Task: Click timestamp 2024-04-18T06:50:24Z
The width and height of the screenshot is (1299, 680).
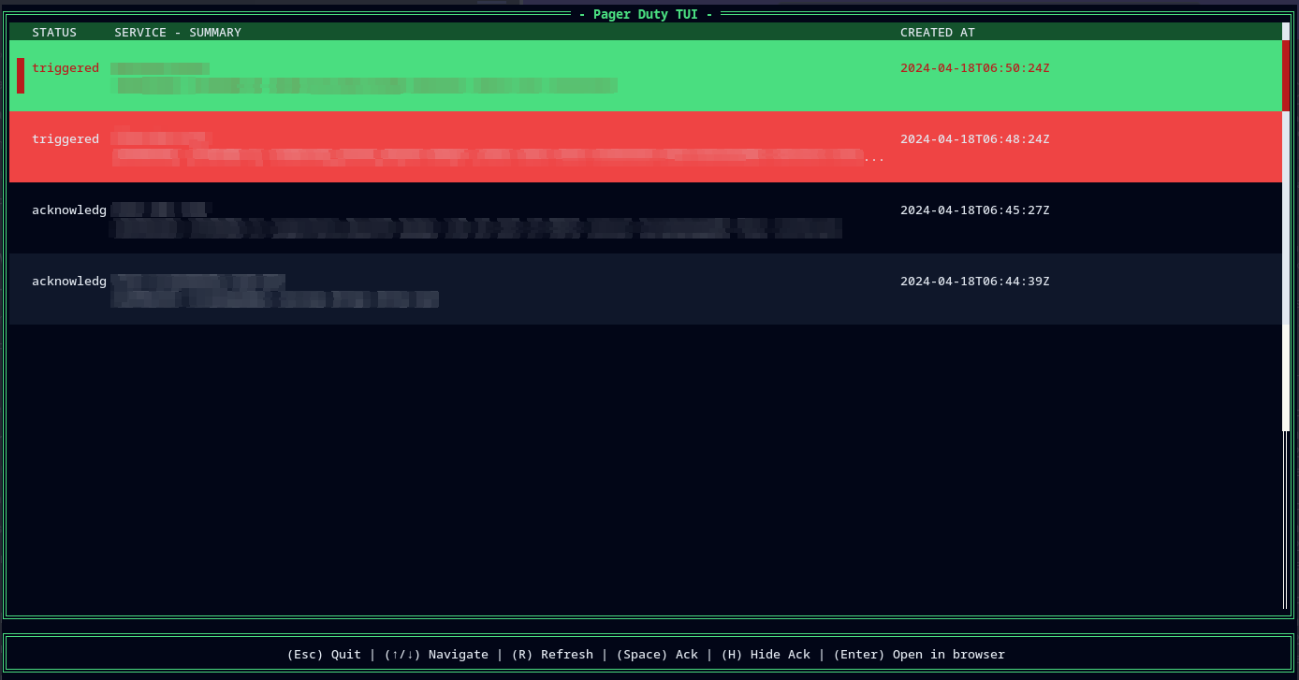Action: 975,68
